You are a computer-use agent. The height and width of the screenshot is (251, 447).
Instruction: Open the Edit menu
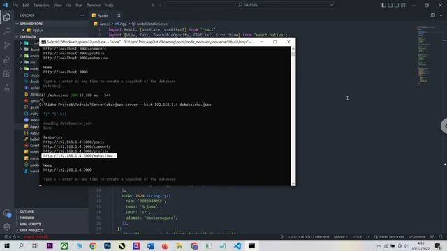(x=26, y=5)
